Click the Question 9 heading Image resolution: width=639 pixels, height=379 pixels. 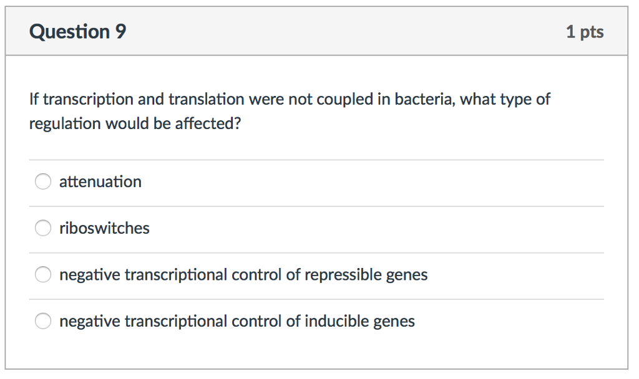click(x=77, y=31)
